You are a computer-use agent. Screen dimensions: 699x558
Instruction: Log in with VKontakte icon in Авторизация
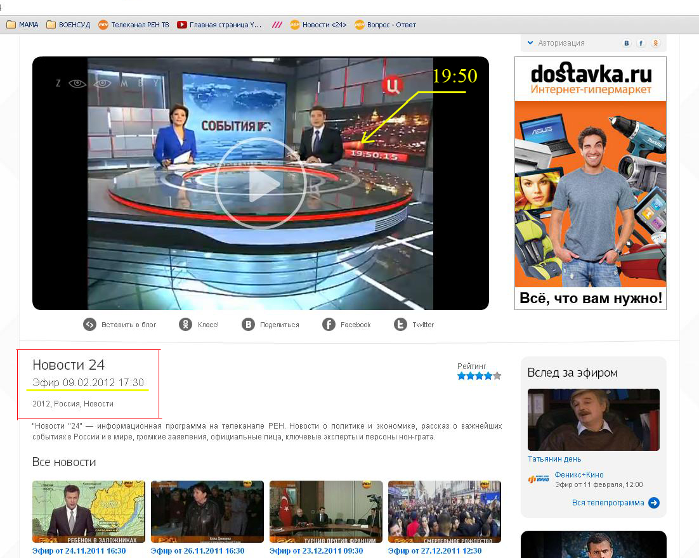click(627, 43)
